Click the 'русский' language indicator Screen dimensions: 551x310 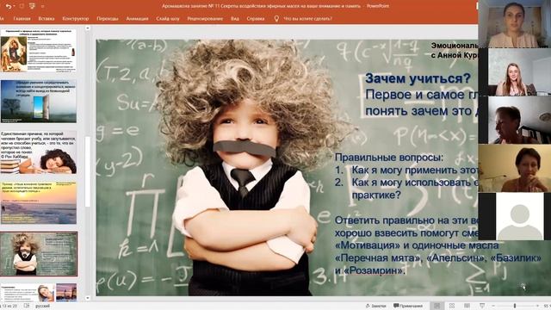[42, 306]
